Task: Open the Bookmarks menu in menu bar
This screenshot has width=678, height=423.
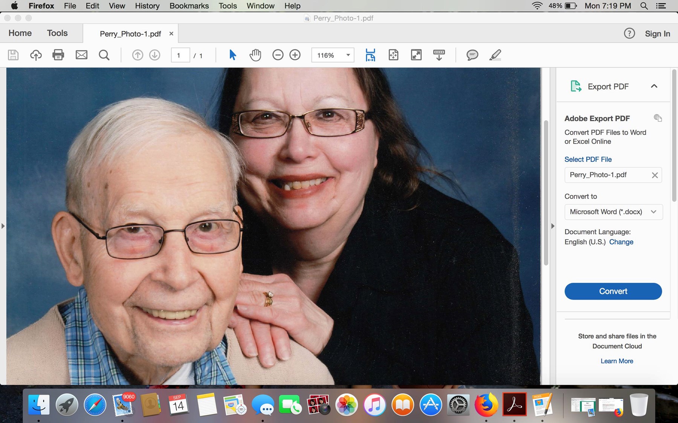Action: (189, 6)
